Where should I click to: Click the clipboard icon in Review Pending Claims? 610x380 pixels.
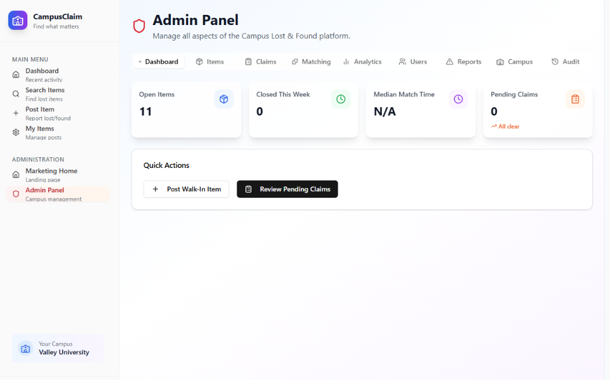point(248,189)
